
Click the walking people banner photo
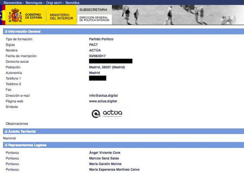[x=178, y=15]
